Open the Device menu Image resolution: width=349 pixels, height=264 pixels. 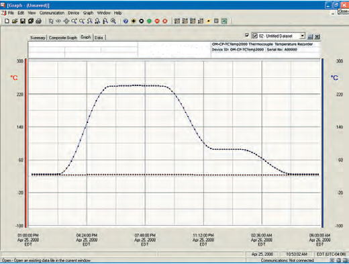pos(74,13)
